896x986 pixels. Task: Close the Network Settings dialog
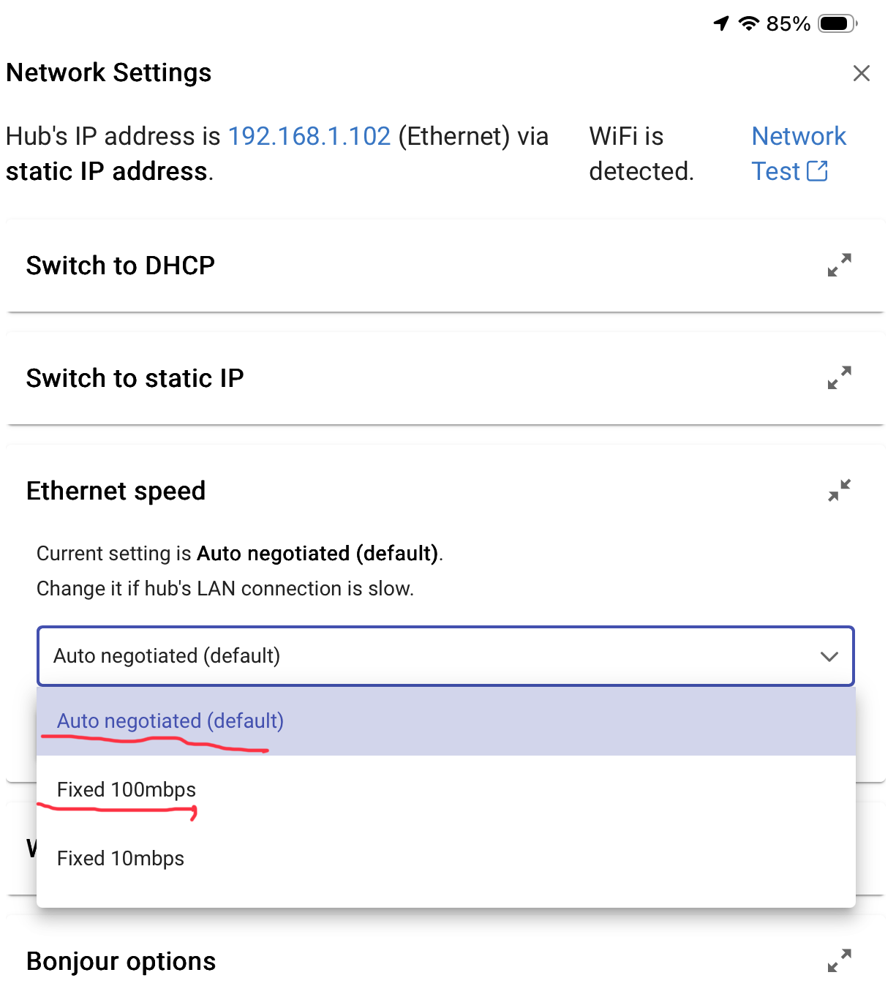(861, 73)
